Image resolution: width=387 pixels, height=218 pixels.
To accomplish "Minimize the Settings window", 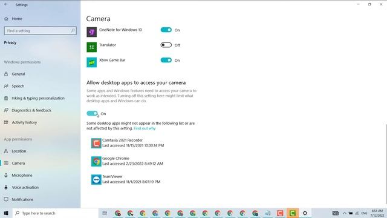I will click(358, 4).
